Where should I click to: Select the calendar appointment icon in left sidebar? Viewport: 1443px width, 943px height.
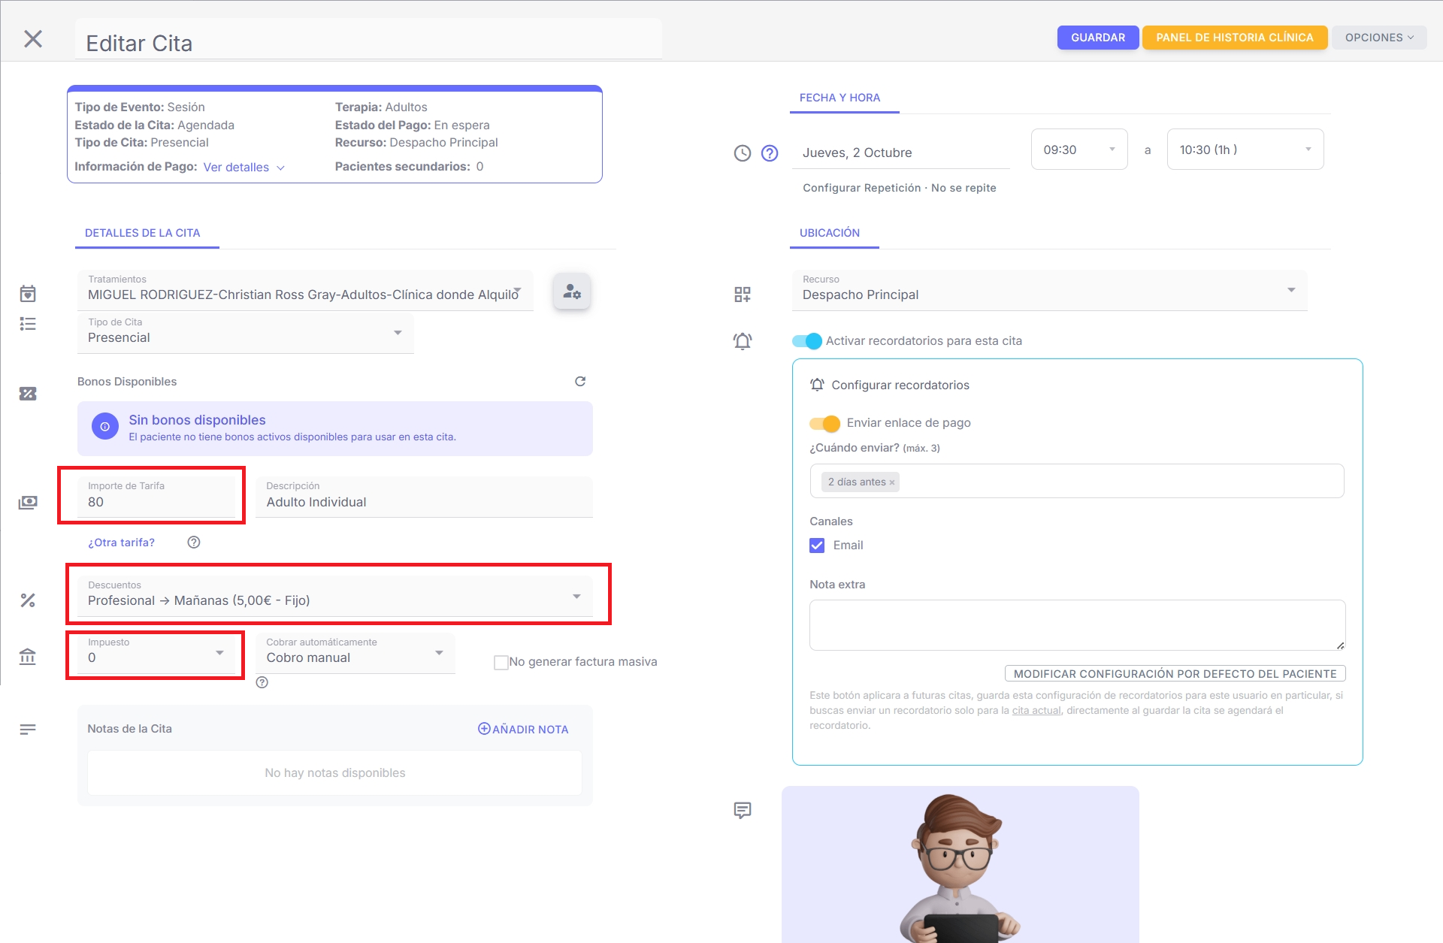point(28,294)
